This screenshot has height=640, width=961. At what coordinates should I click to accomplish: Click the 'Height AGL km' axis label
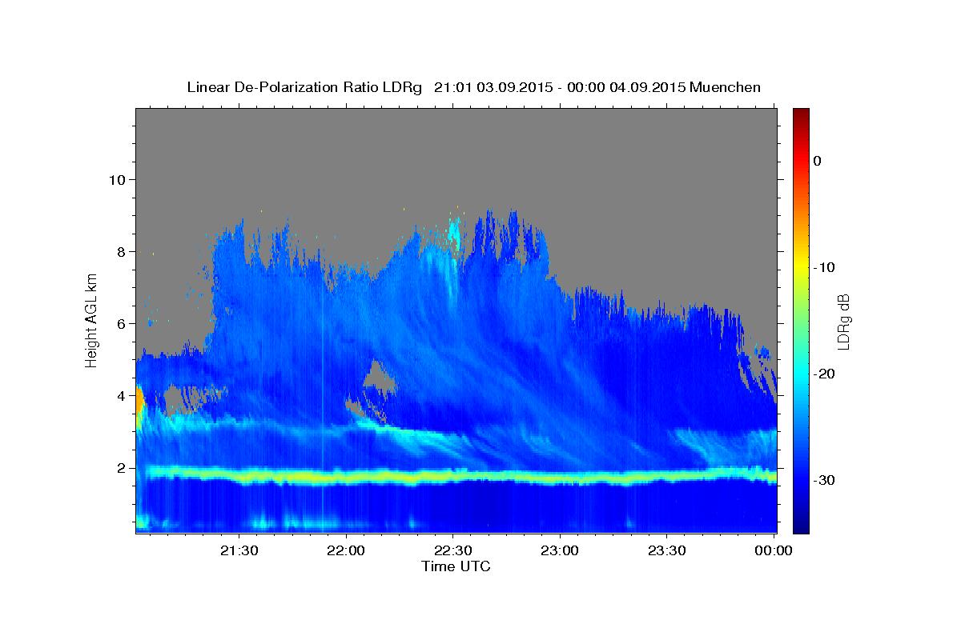[x=91, y=320]
